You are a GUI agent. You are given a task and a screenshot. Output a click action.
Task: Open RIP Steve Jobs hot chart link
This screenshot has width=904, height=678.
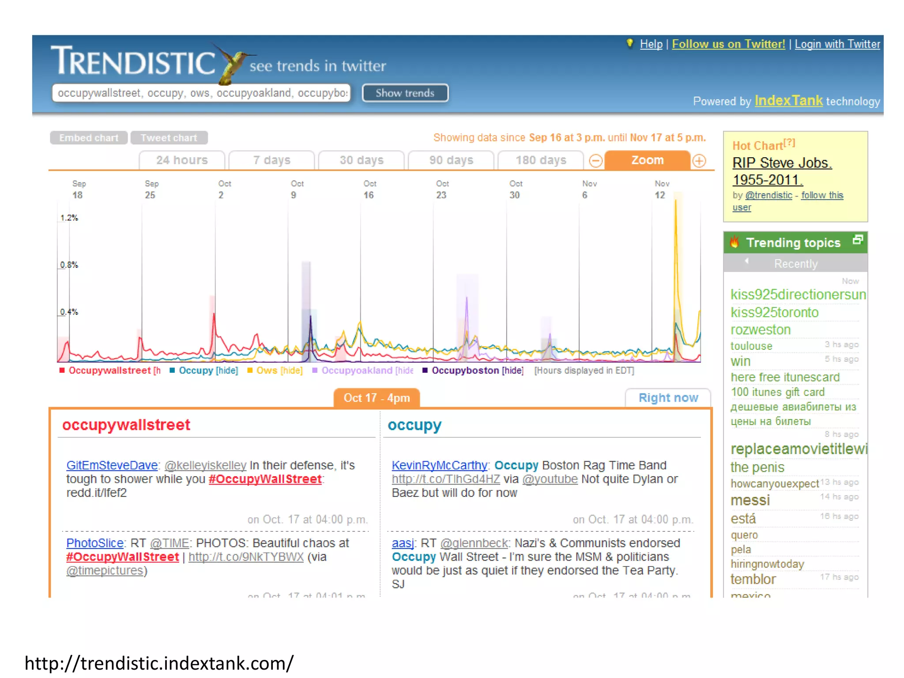pos(782,171)
